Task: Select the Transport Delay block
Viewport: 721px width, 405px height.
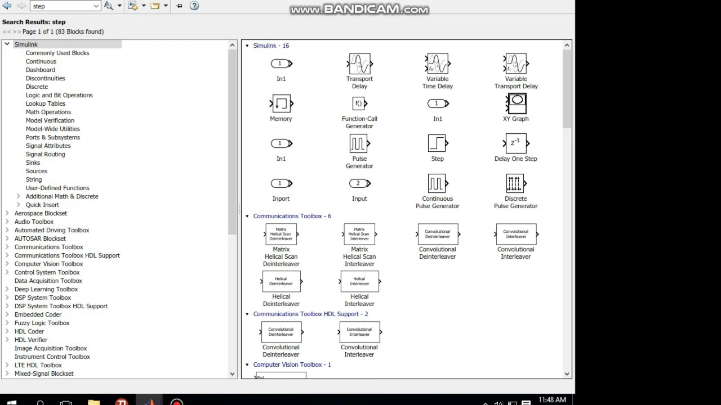Action: coord(359,71)
